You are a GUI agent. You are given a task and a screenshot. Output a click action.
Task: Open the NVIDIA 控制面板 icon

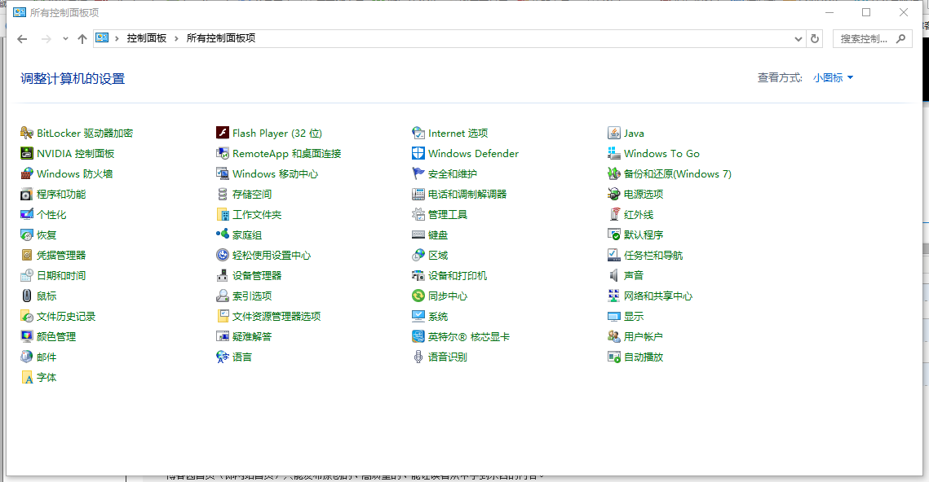[28, 153]
